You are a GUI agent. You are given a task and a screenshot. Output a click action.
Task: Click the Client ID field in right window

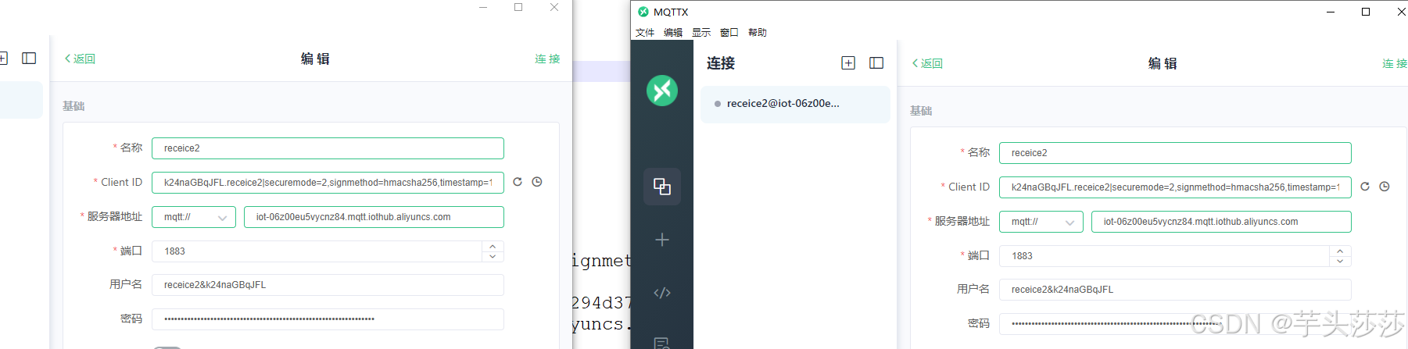point(1175,187)
